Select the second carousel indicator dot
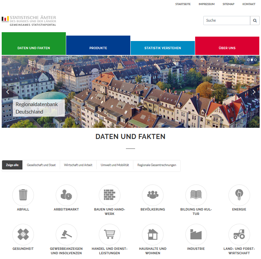Viewport: 261px width, 259px height. pyautogui.click(x=252, y=60)
